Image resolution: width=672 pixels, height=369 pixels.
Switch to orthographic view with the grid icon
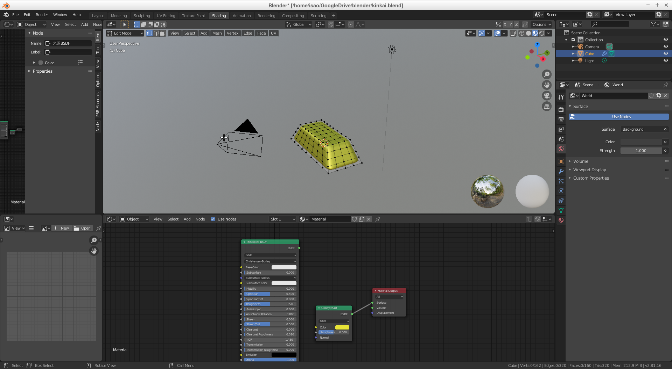[x=546, y=107]
